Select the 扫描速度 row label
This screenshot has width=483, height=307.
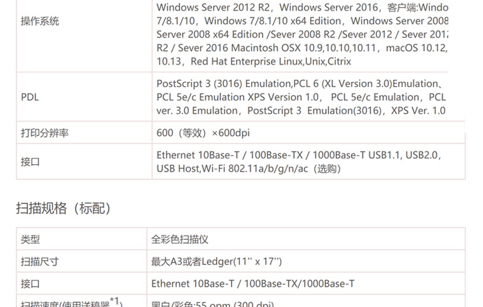point(72,302)
